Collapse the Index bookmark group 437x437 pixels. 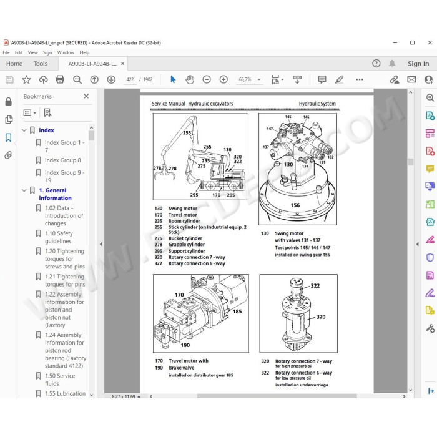(x=24, y=130)
